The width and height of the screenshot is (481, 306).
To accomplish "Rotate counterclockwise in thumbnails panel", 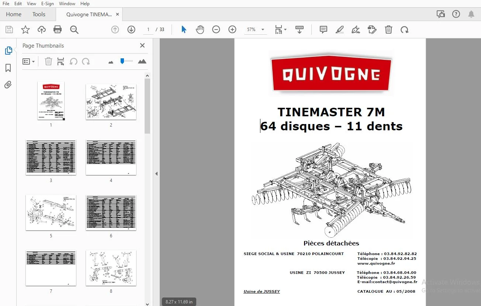I will point(73,61).
